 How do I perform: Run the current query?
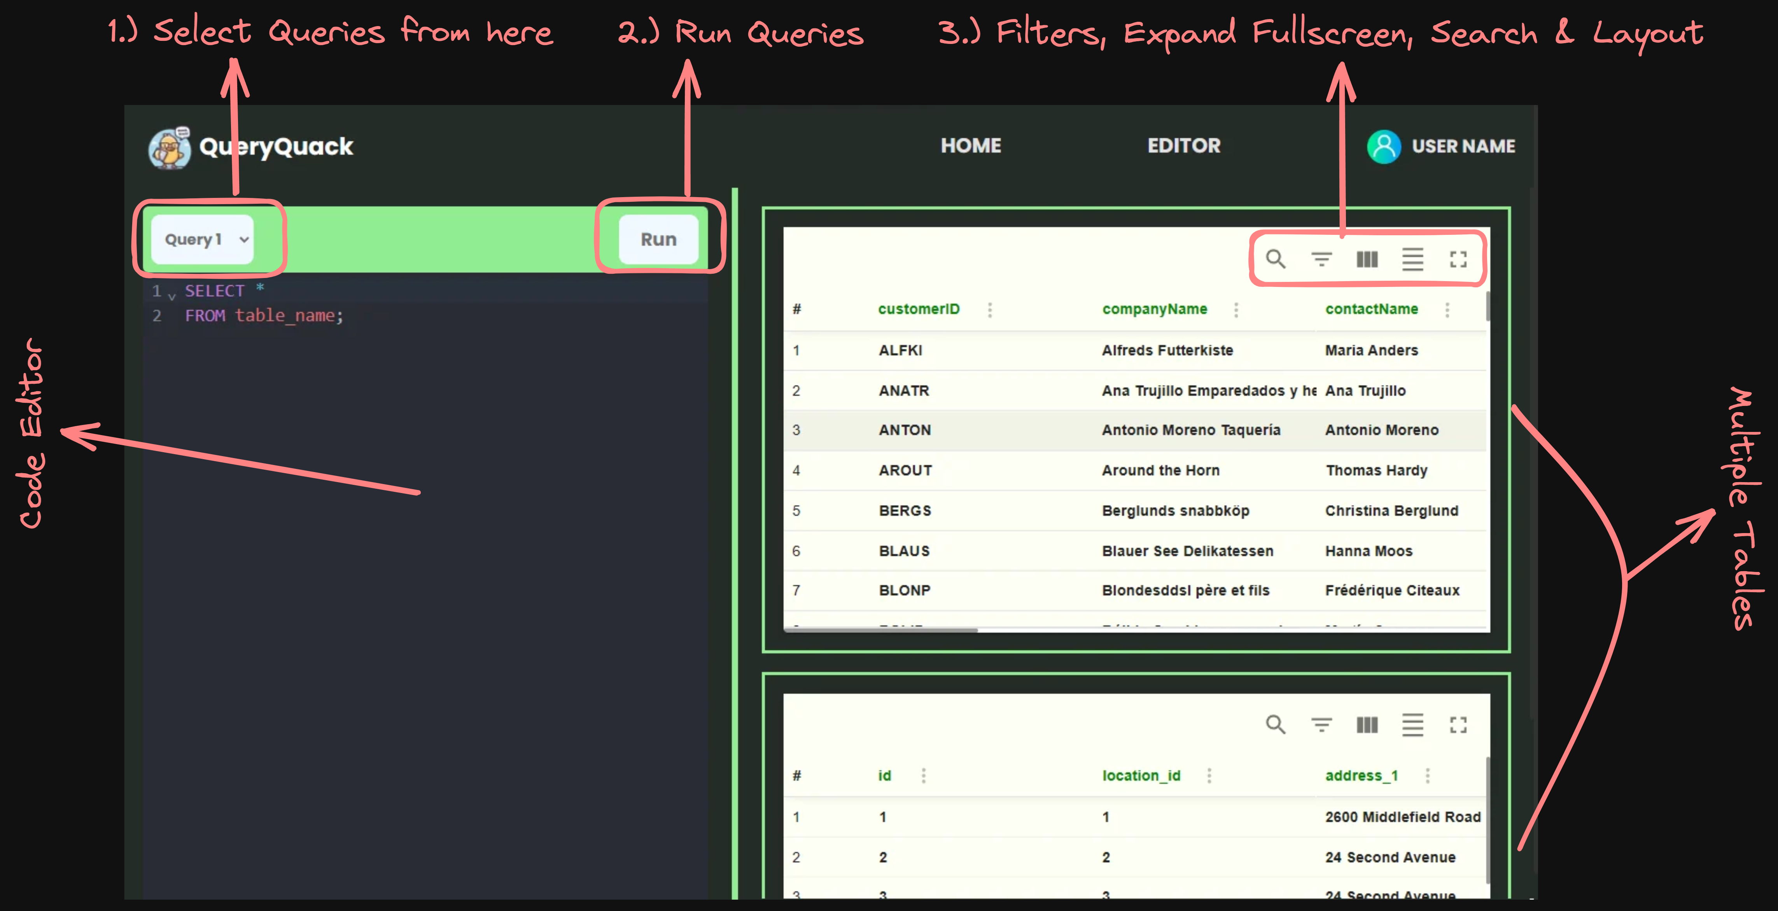click(658, 240)
